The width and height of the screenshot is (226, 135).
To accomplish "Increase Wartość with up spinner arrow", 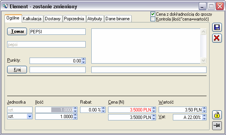I will (x=204, y=108).
